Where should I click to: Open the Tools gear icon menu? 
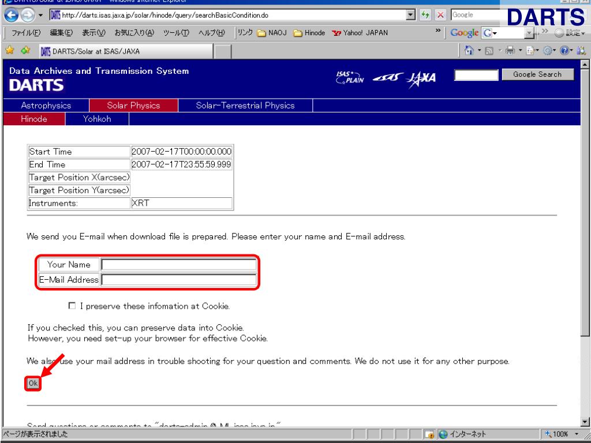tap(549, 51)
